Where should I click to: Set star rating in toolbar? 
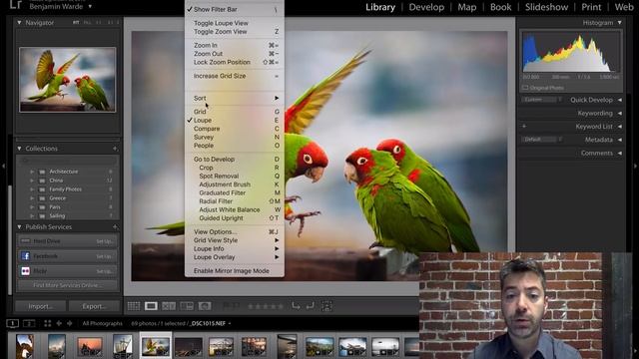[266, 306]
